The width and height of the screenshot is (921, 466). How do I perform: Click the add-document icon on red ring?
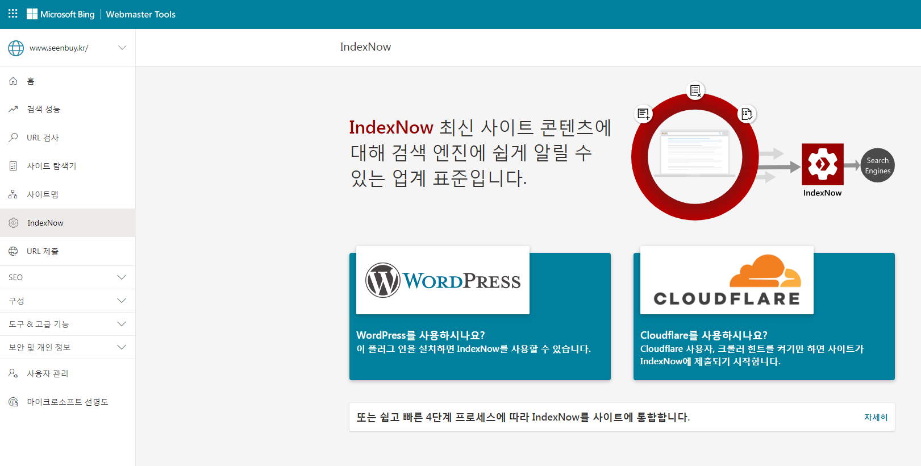643,114
